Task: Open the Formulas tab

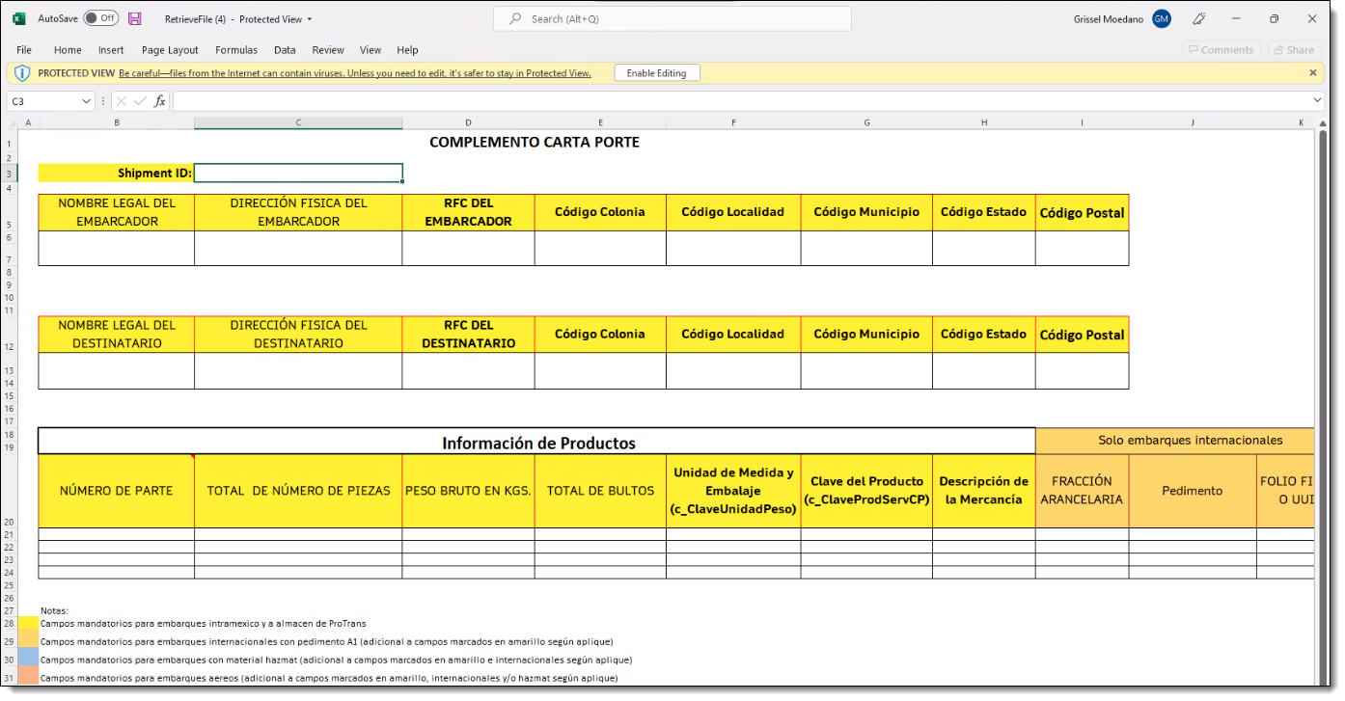Action: point(236,50)
